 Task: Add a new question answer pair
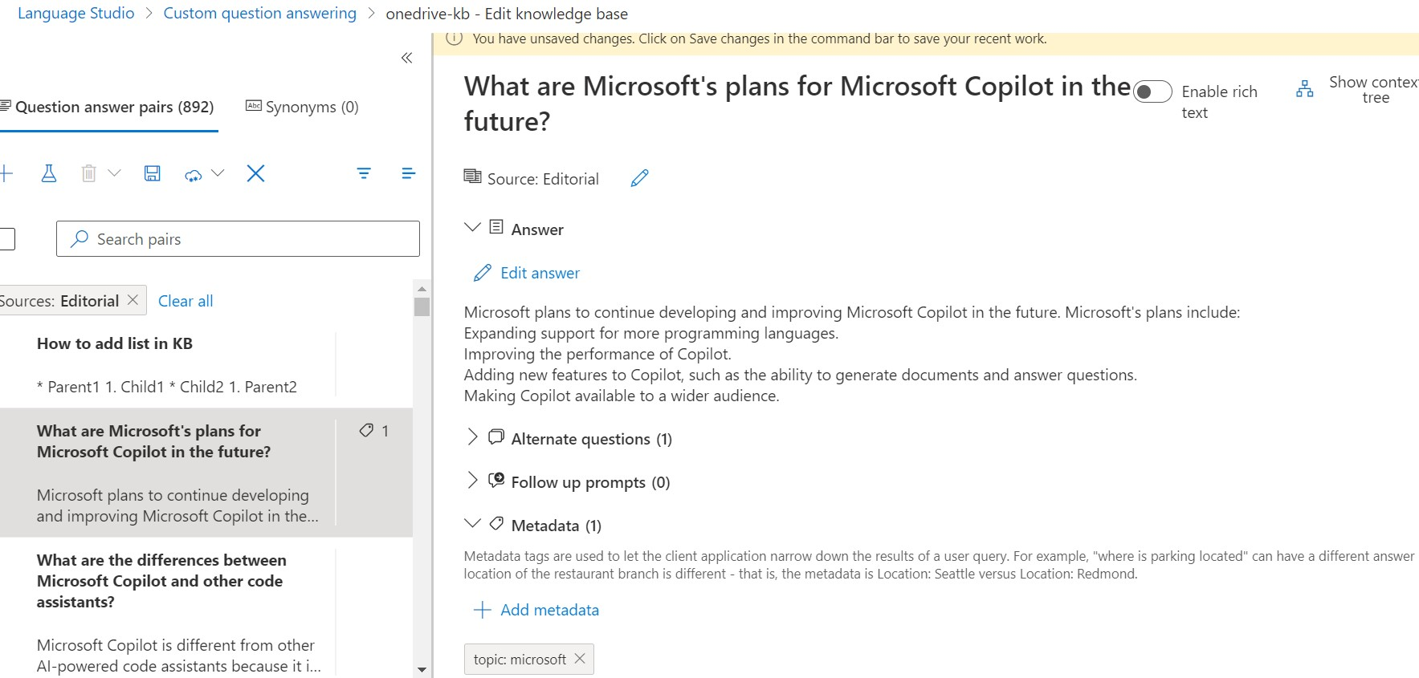click(x=6, y=173)
